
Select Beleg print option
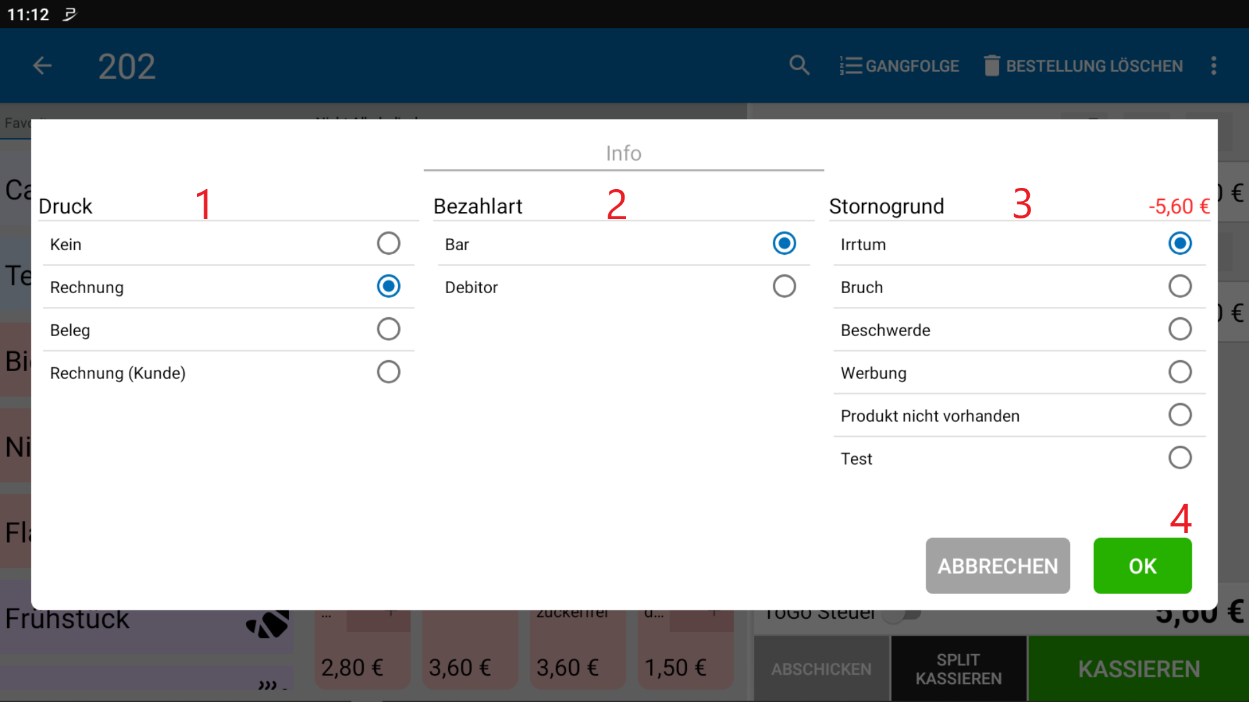coord(388,330)
